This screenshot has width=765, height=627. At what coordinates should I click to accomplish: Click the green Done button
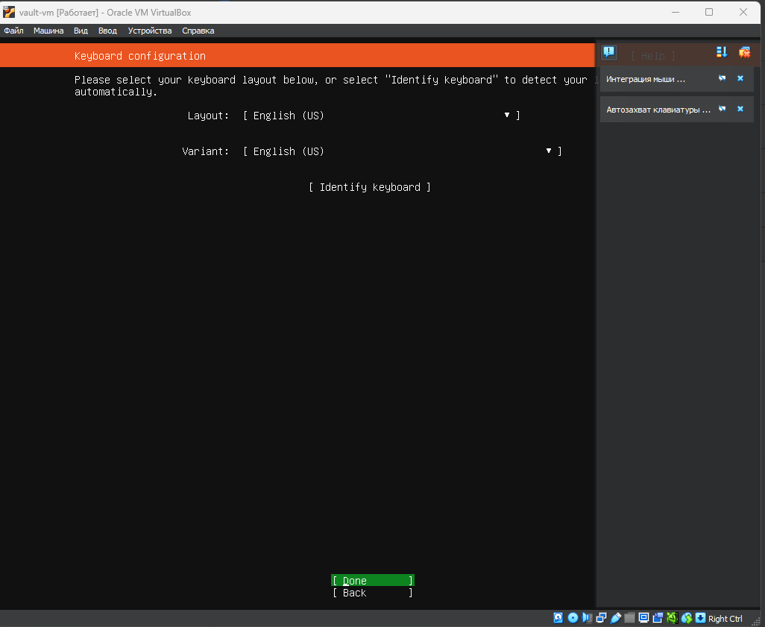pos(373,581)
